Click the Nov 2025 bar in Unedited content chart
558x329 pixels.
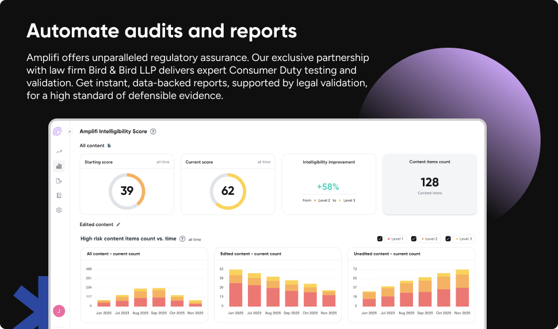pos(463,288)
